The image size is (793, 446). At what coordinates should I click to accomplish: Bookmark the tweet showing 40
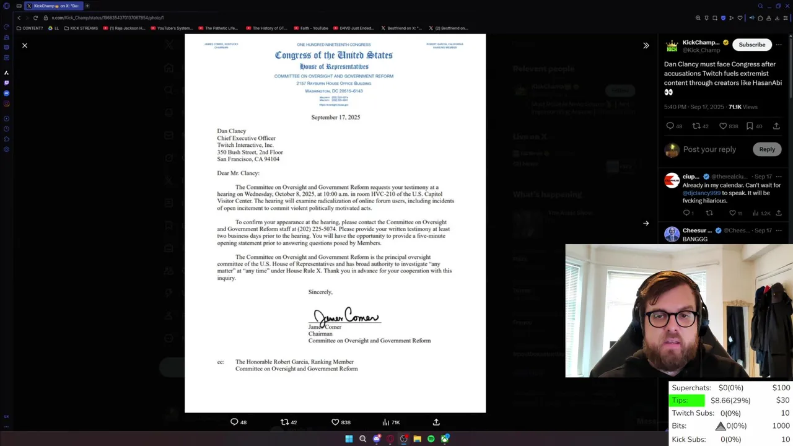750,126
